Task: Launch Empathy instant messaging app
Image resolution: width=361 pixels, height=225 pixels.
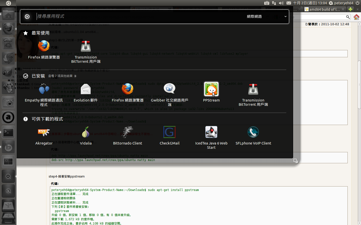Action: pyautogui.click(x=44, y=94)
